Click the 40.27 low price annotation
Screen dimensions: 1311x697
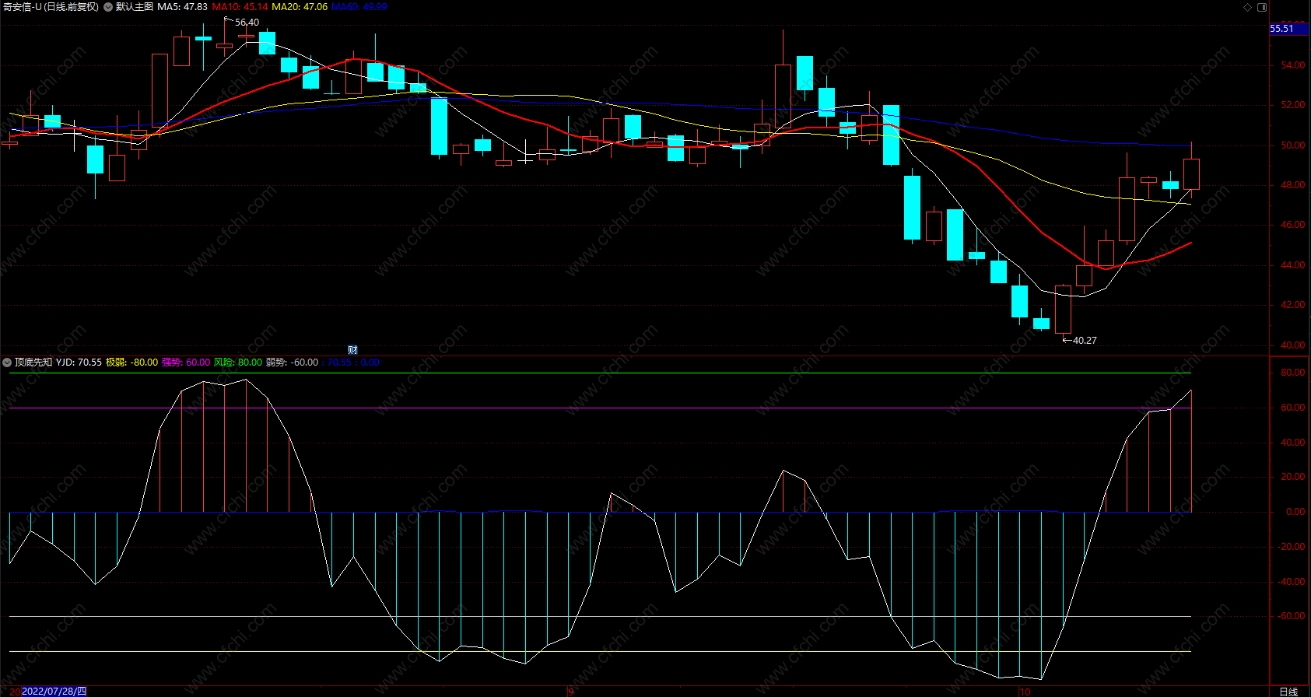pos(1085,341)
